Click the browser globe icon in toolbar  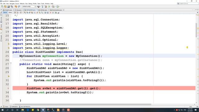click(39, 7)
